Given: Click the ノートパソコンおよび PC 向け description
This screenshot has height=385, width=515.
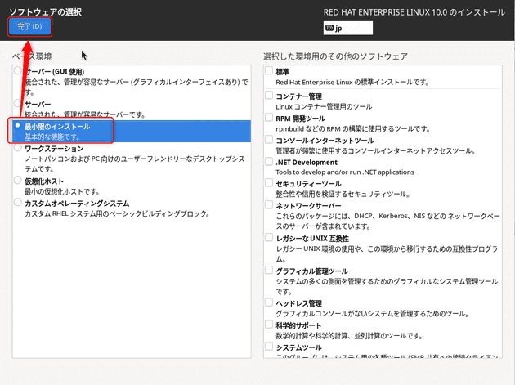Looking at the screenshot, I should pyautogui.click(x=135, y=163).
